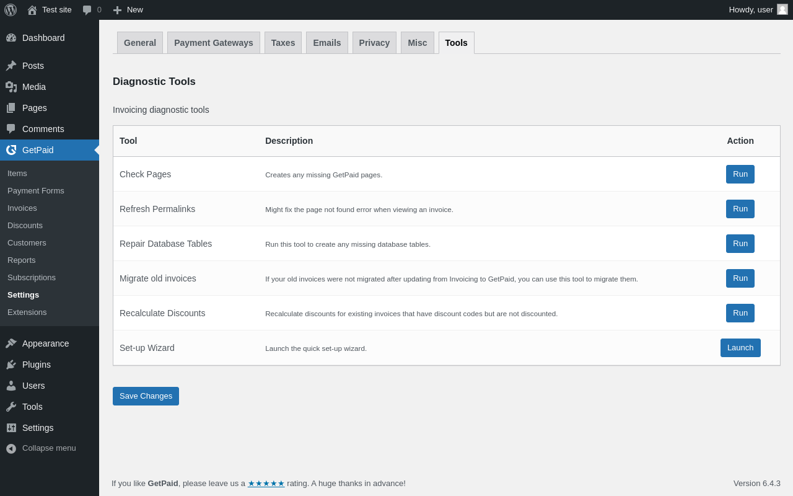
Task: Click the WordPress logo icon
Action: coord(11,10)
